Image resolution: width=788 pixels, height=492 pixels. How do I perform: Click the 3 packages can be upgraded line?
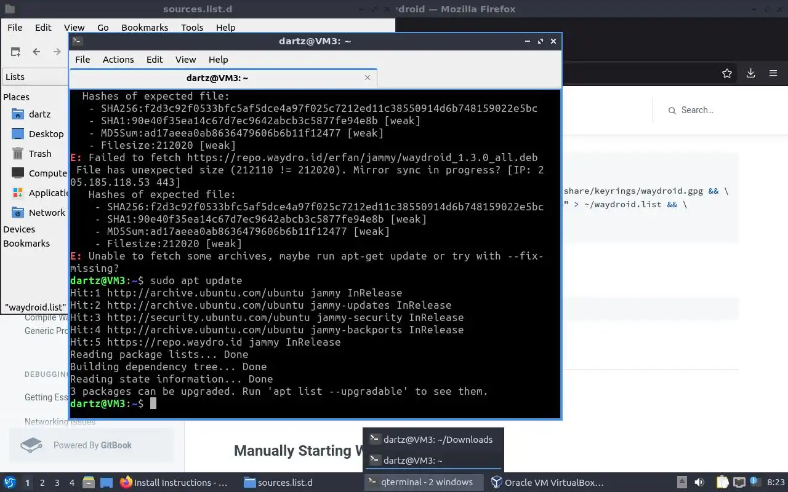pos(279,392)
